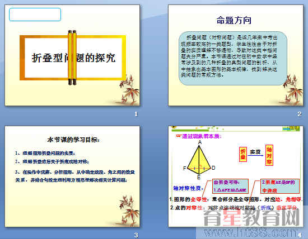308x239 pixels.
Task: Click the slide number 2 label
Action: (x=300, y=114)
